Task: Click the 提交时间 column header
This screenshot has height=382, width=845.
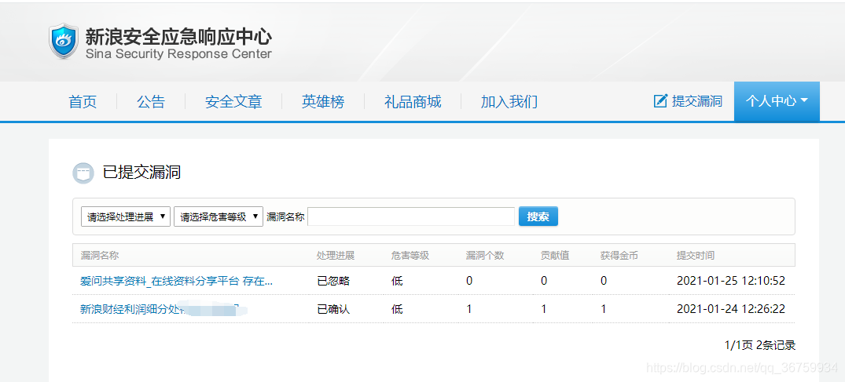Action: point(696,256)
